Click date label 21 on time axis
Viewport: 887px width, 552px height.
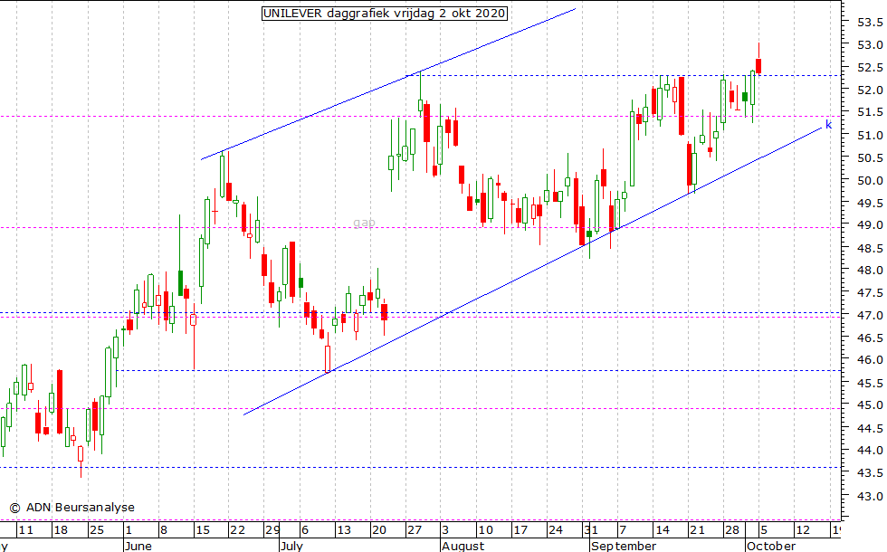[x=698, y=530]
